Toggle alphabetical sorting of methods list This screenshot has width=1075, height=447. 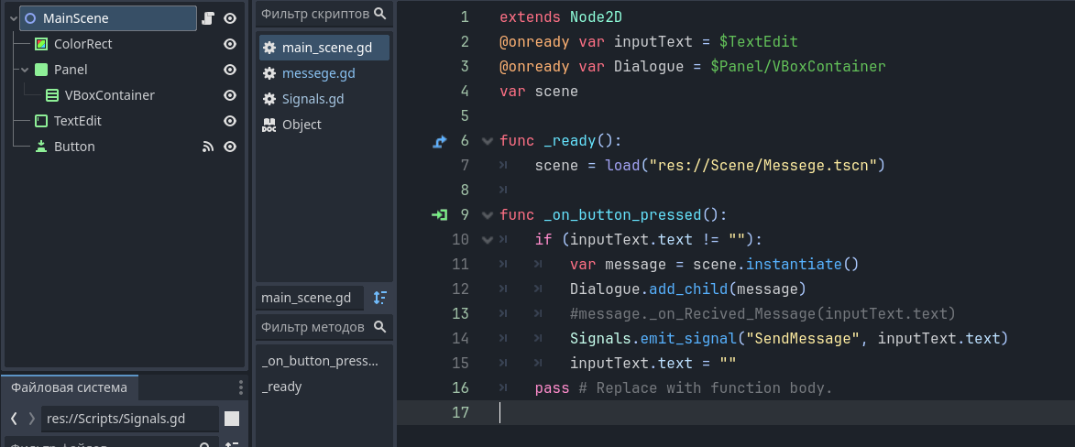[x=380, y=298]
